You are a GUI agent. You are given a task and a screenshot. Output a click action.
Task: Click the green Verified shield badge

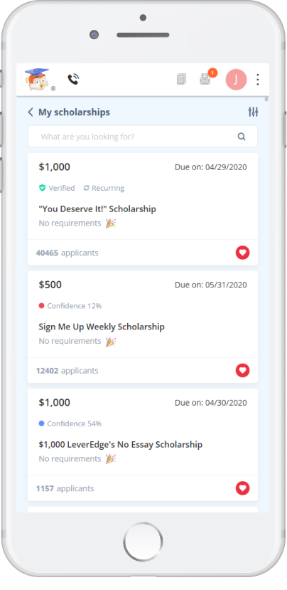(42, 188)
